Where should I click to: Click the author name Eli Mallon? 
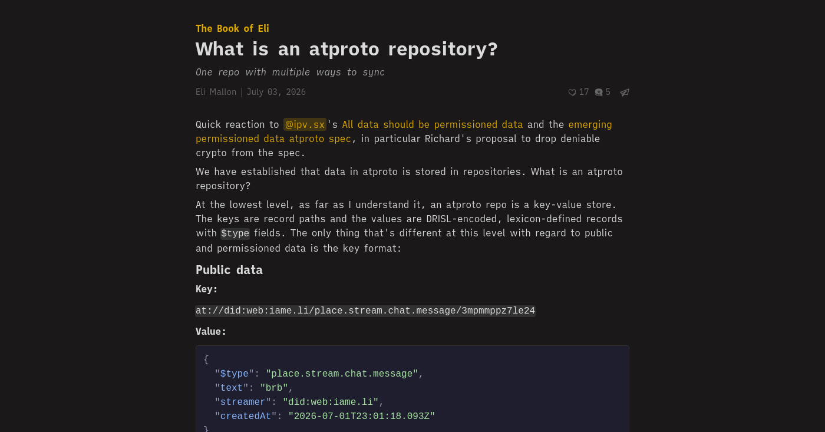pos(216,92)
